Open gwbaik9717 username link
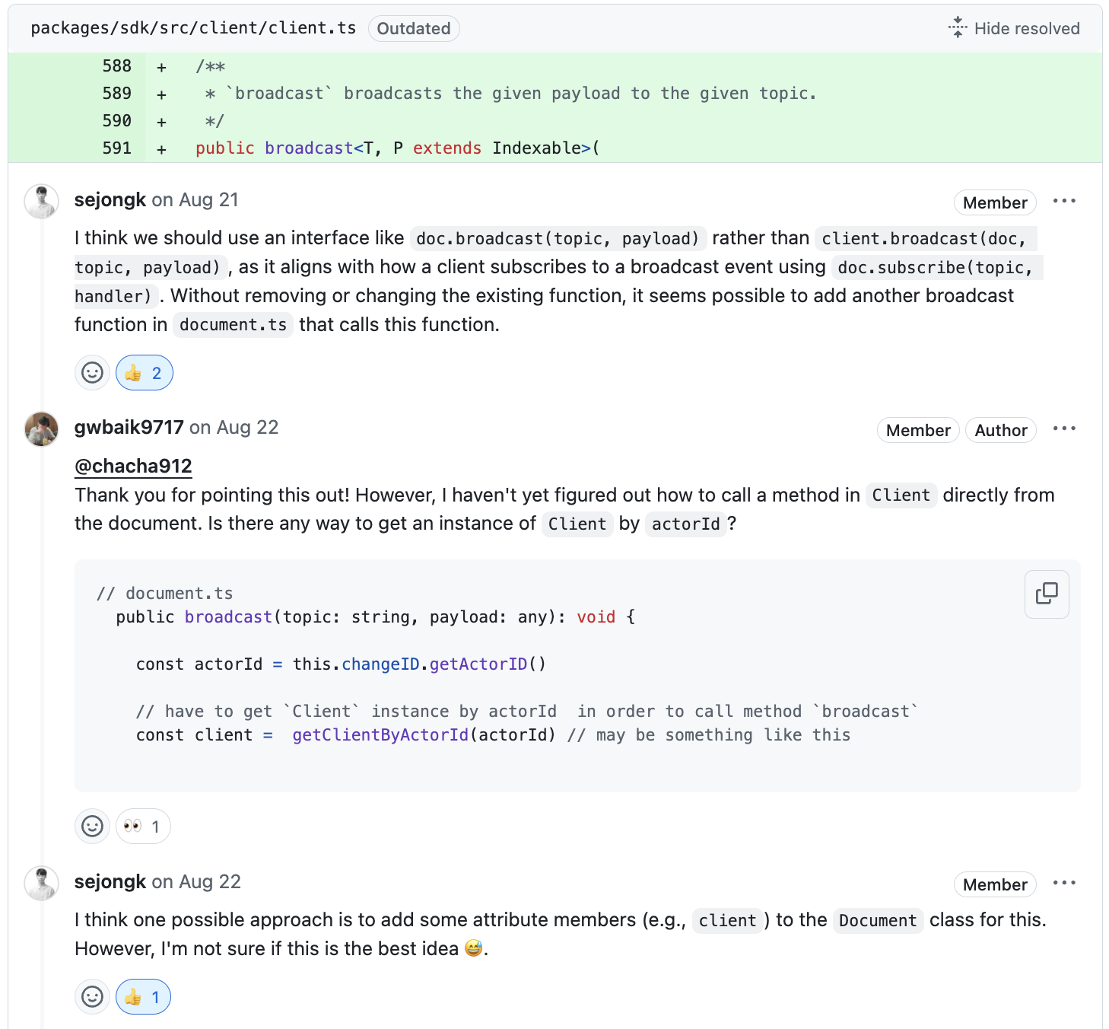 (129, 427)
